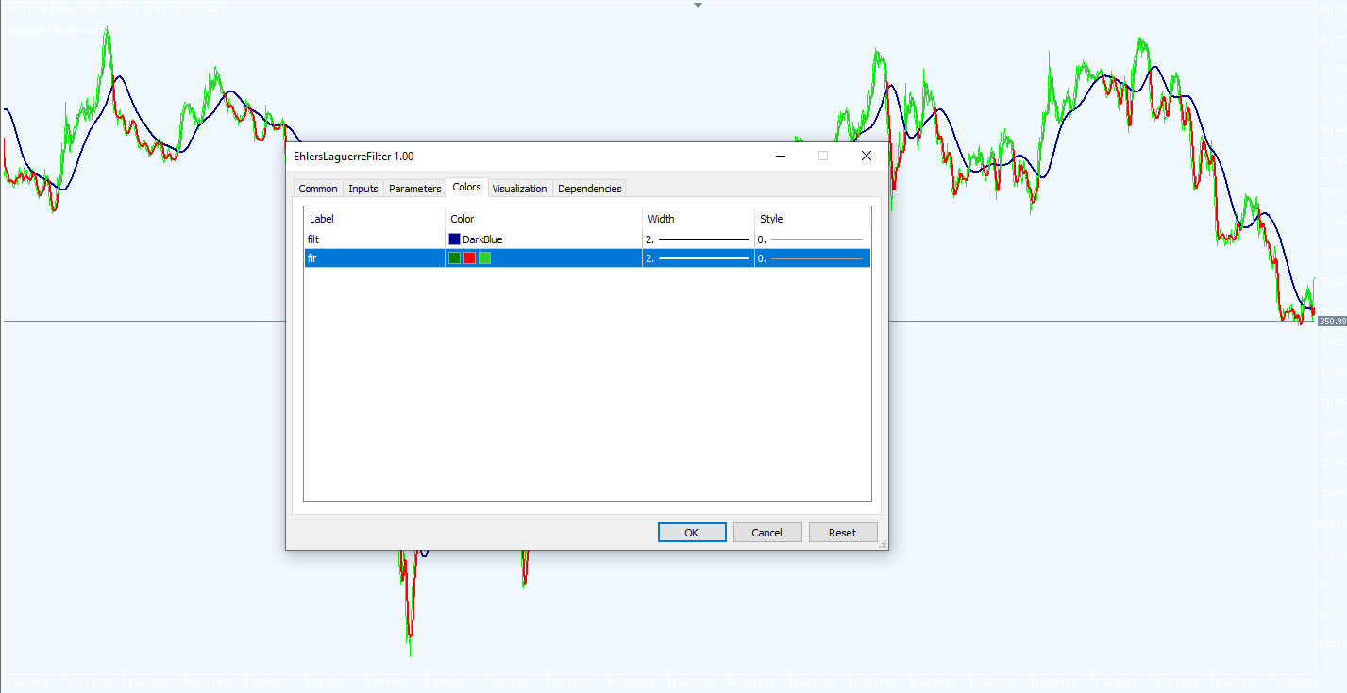Click the Label column header
Screen dimensions: 1347x693
(x=322, y=218)
